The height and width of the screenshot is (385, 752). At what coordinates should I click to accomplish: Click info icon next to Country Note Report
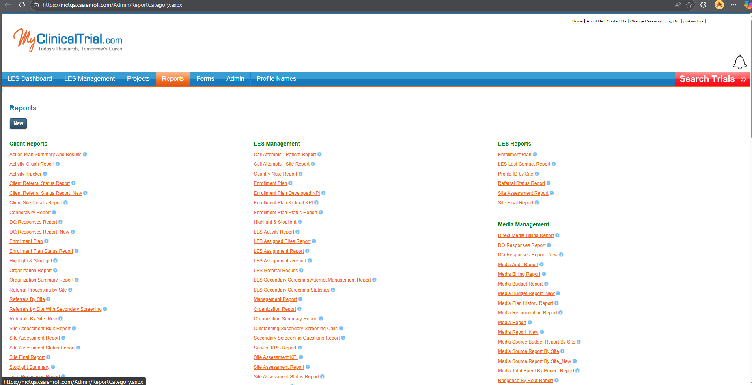pyautogui.click(x=300, y=174)
